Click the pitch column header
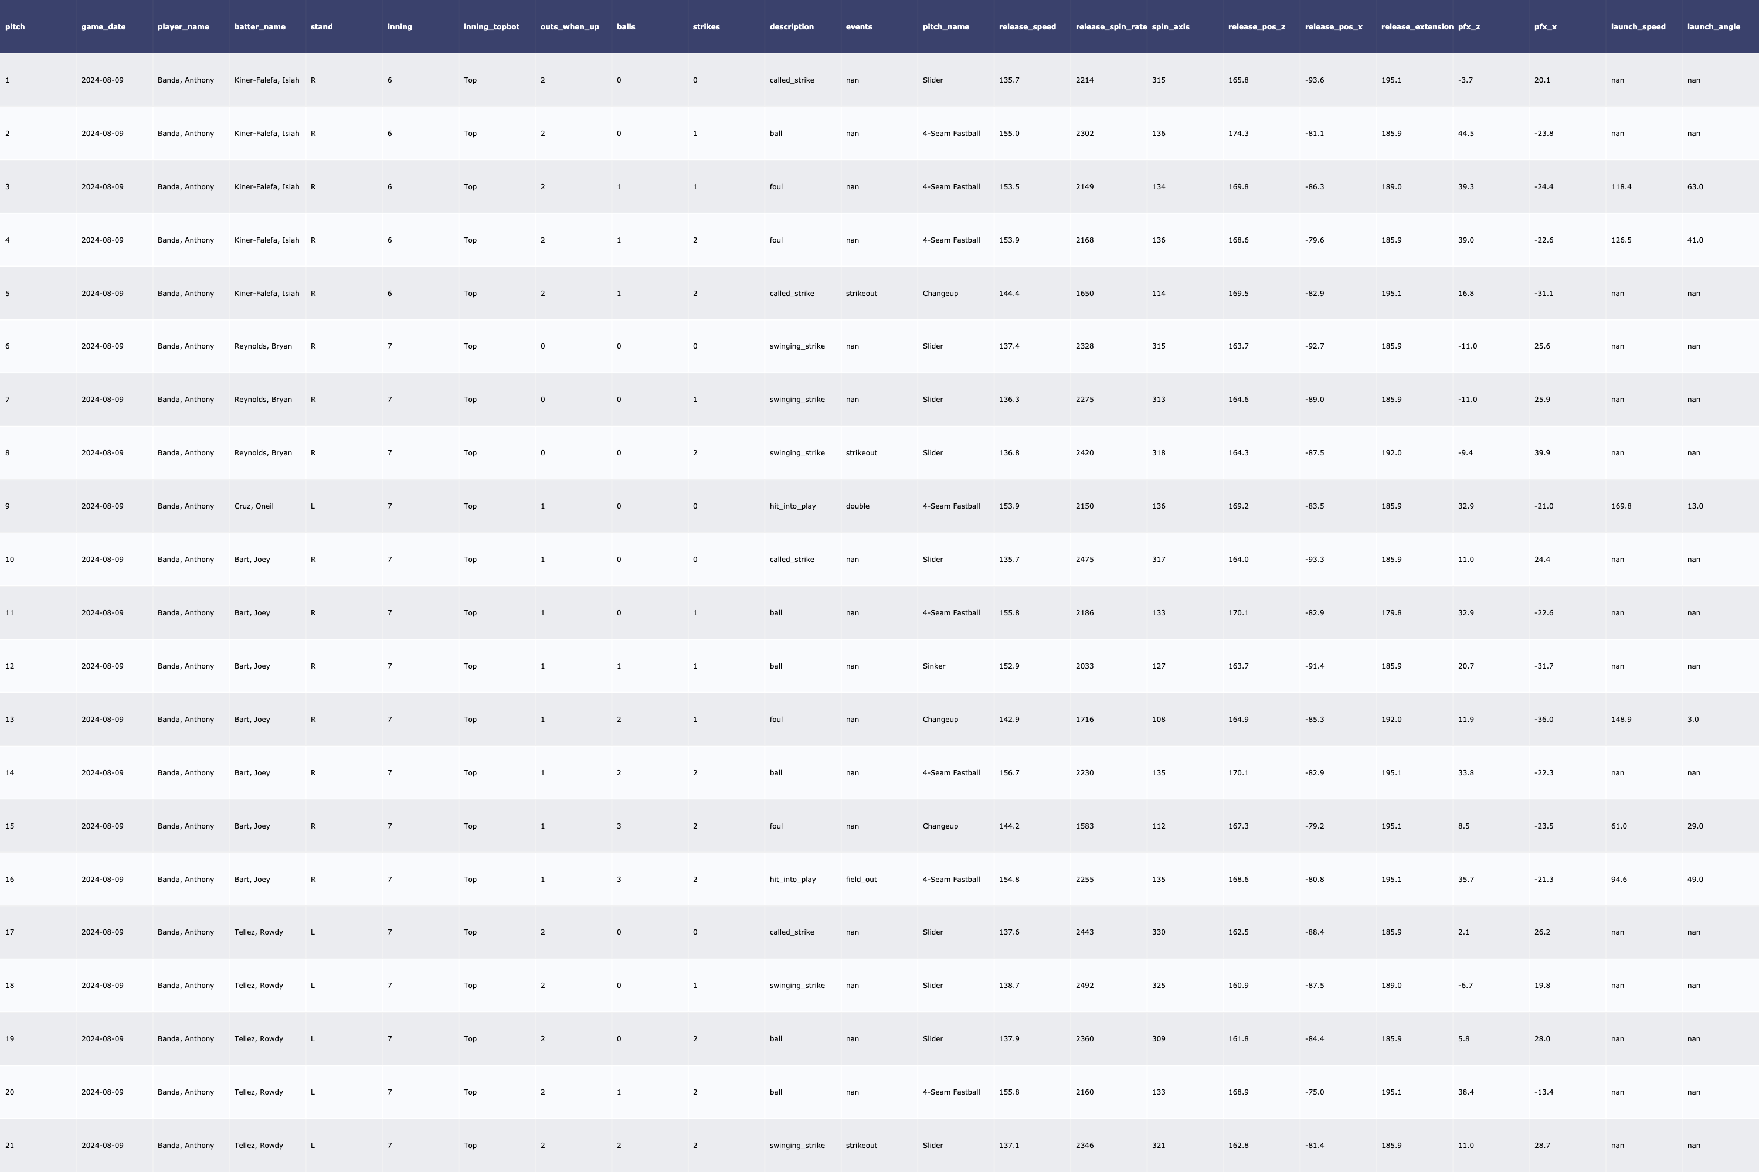 tap(15, 27)
